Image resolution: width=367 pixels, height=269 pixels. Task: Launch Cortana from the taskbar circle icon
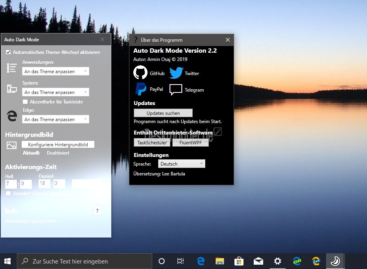162,261
